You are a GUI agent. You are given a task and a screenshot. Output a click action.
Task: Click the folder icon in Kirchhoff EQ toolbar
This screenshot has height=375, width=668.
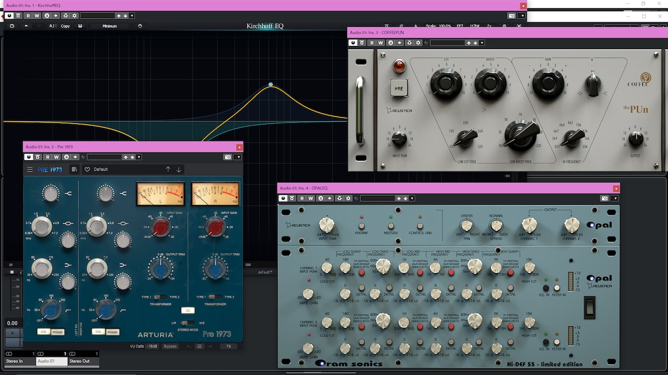(x=12, y=26)
